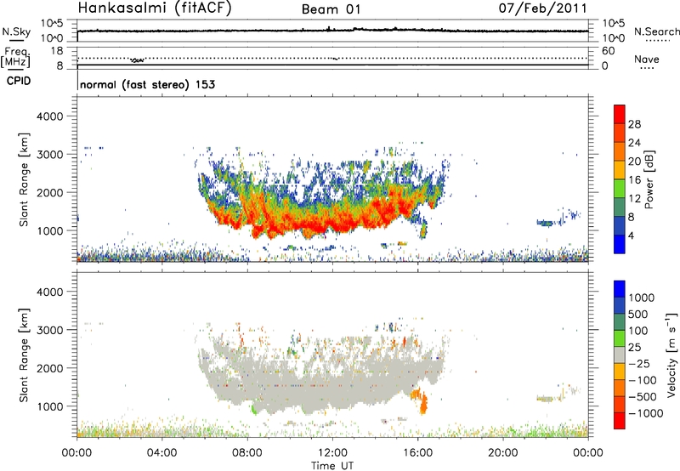Image resolution: width=680 pixels, height=471 pixels.
Task: Click the 'CPID' label
Action: (x=19, y=81)
